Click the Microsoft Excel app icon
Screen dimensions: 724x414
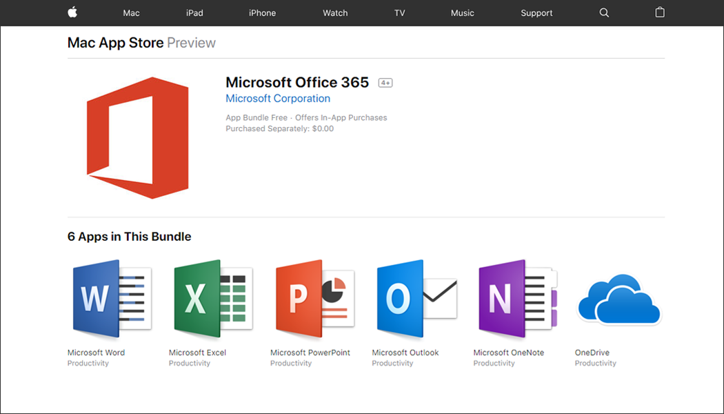pyautogui.click(x=213, y=299)
